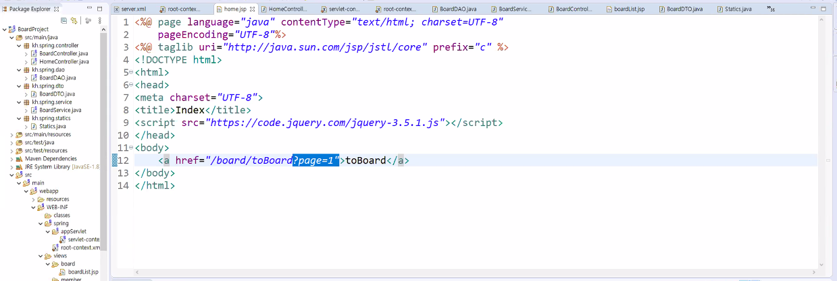Click the highlighted ?page=1 text
Viewport: 837px width, 281px height.
click(x=315, y=160)
